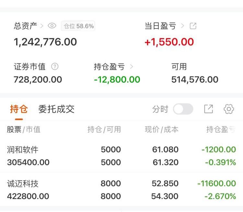Screen dimensions: 243x212
Task: Click the 仓位 58.6% badge
Action: [78, 26]
